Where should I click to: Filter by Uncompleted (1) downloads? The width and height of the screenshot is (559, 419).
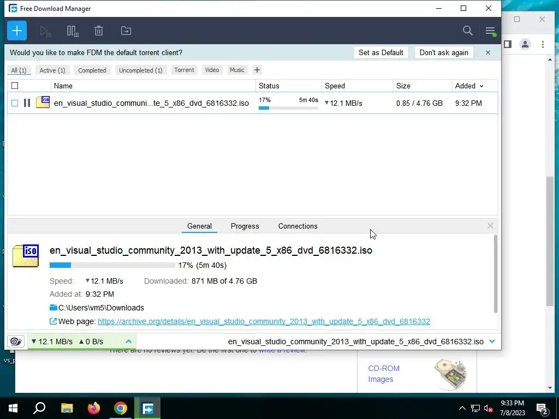click(x=140, y=70)
